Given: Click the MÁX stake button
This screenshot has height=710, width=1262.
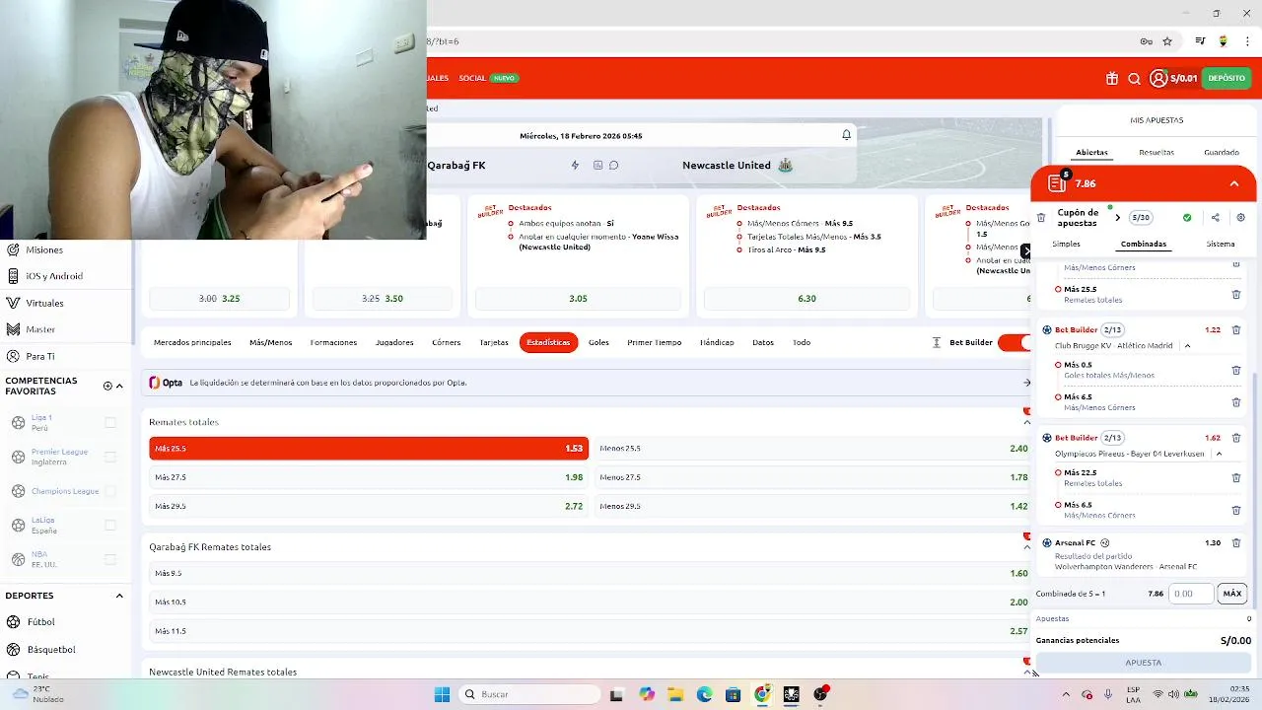Looking at the screenshot, I should coord(1232,594).
